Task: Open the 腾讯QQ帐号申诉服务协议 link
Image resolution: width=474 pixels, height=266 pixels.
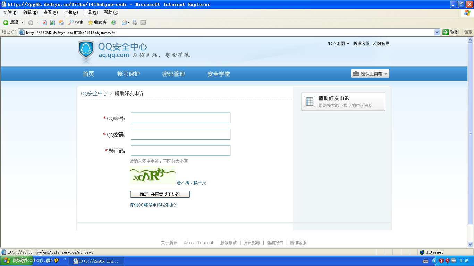Action: pos(154,205)
